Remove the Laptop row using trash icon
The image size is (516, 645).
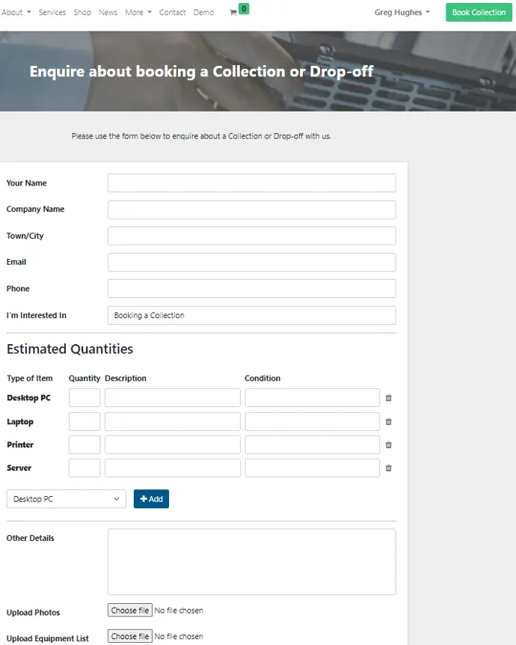click(388, 422)
